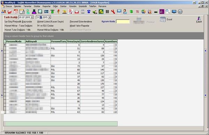This screenshot has width=209, height=135.
Task: Click the Excel export spreadsheet icon
Action: pos(163,19)
